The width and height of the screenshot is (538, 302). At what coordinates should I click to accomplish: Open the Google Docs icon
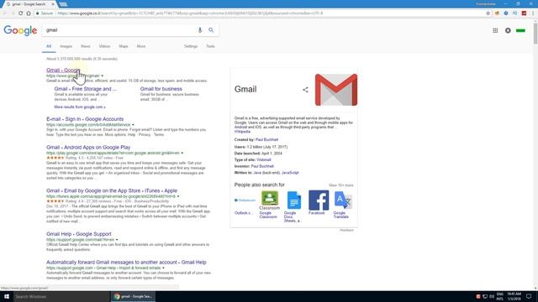click(294, 200)
